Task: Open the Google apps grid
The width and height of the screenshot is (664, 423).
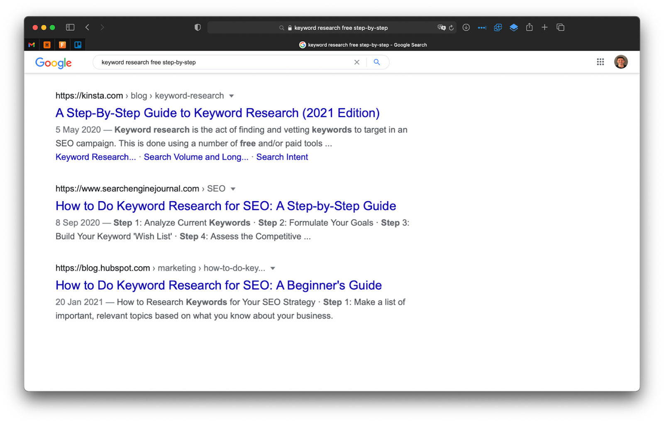Action: (x=600, y=62)
